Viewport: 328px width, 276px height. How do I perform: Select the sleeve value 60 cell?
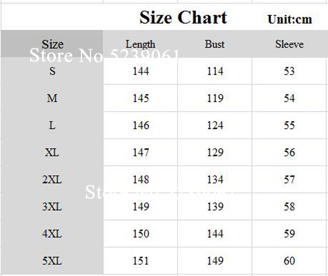point(289,260)
